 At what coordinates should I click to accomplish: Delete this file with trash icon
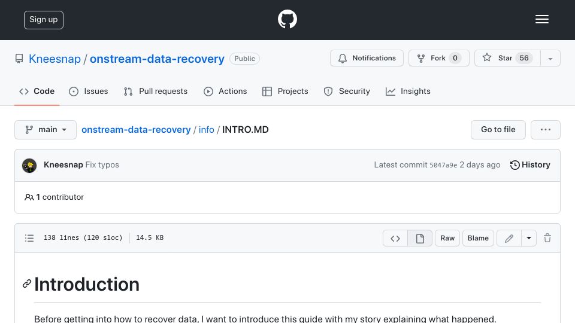tap(547, 238)
